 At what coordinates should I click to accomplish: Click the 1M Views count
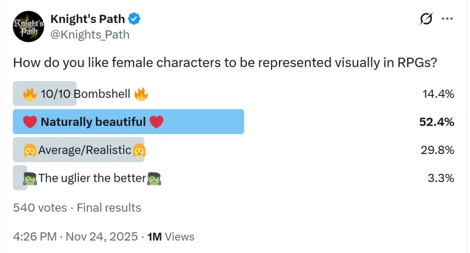[x=171, y=236]
